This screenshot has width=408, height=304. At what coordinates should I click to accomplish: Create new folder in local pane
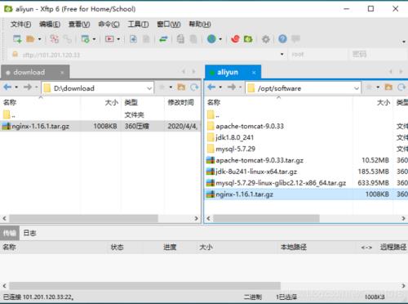pos(181,87)
